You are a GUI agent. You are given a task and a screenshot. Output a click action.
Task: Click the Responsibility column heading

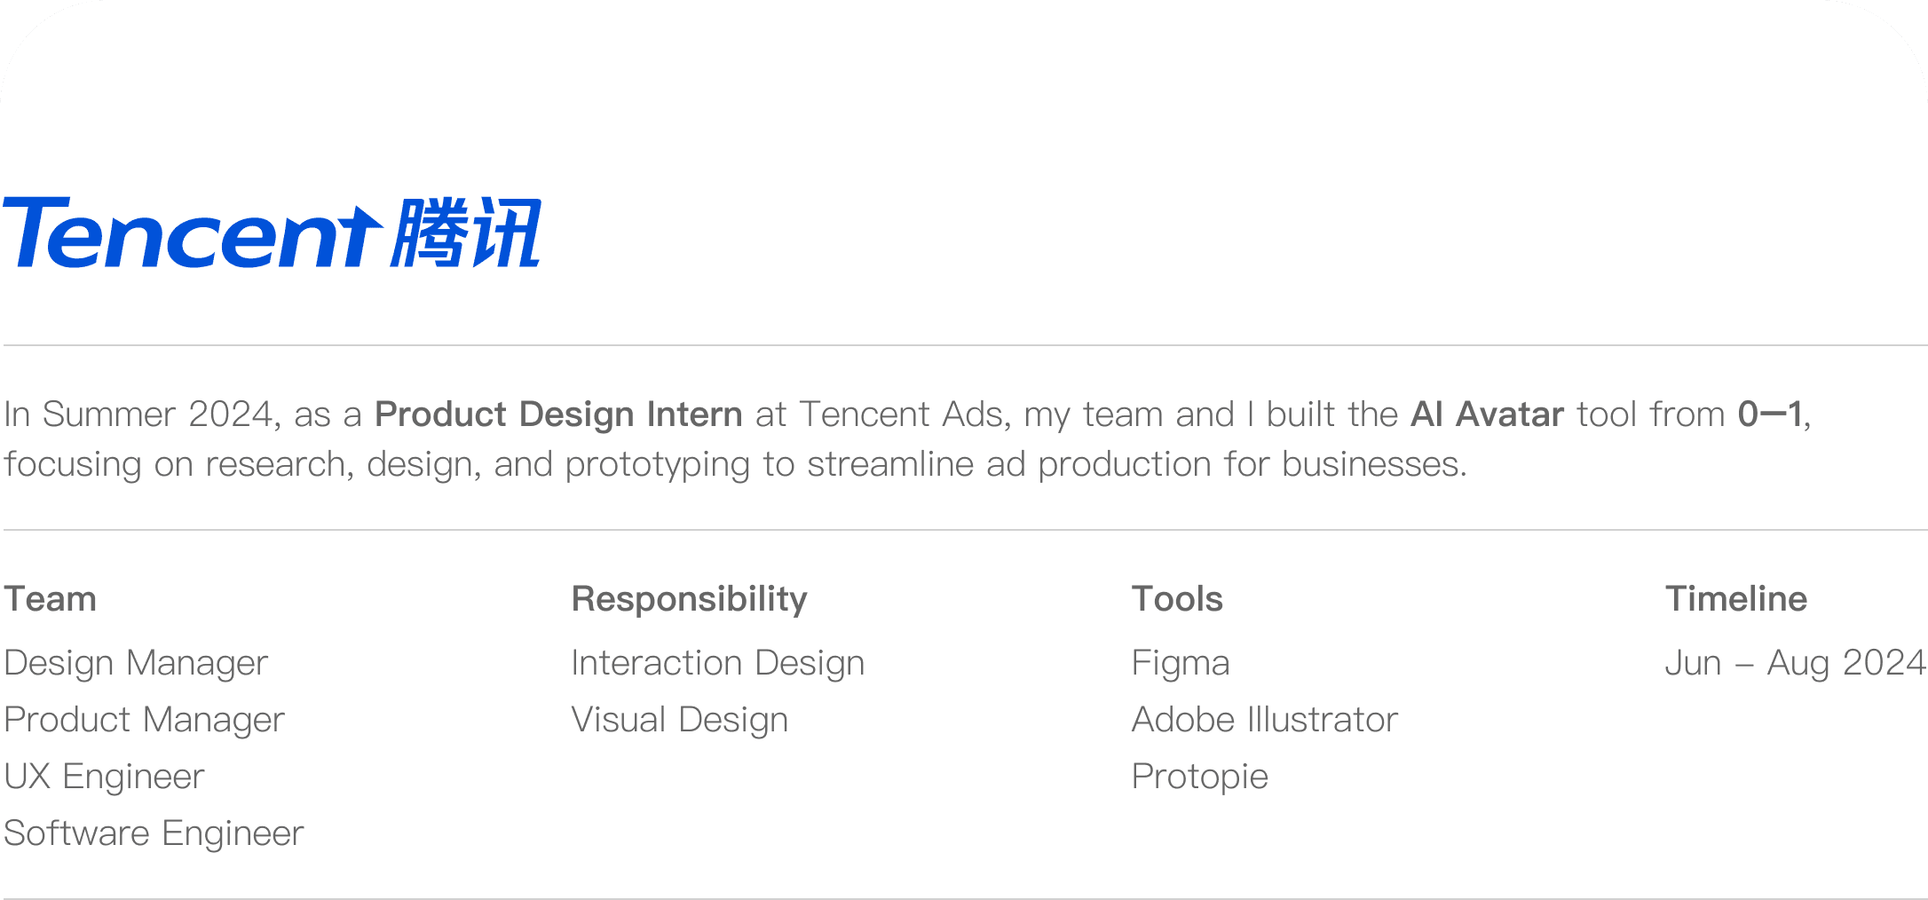690,599
